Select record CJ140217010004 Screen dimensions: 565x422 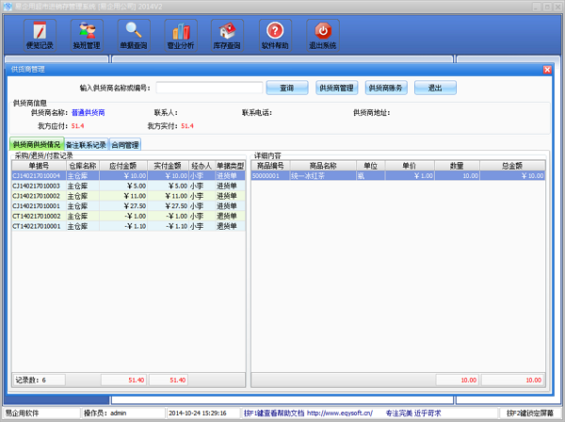[128, 176]
